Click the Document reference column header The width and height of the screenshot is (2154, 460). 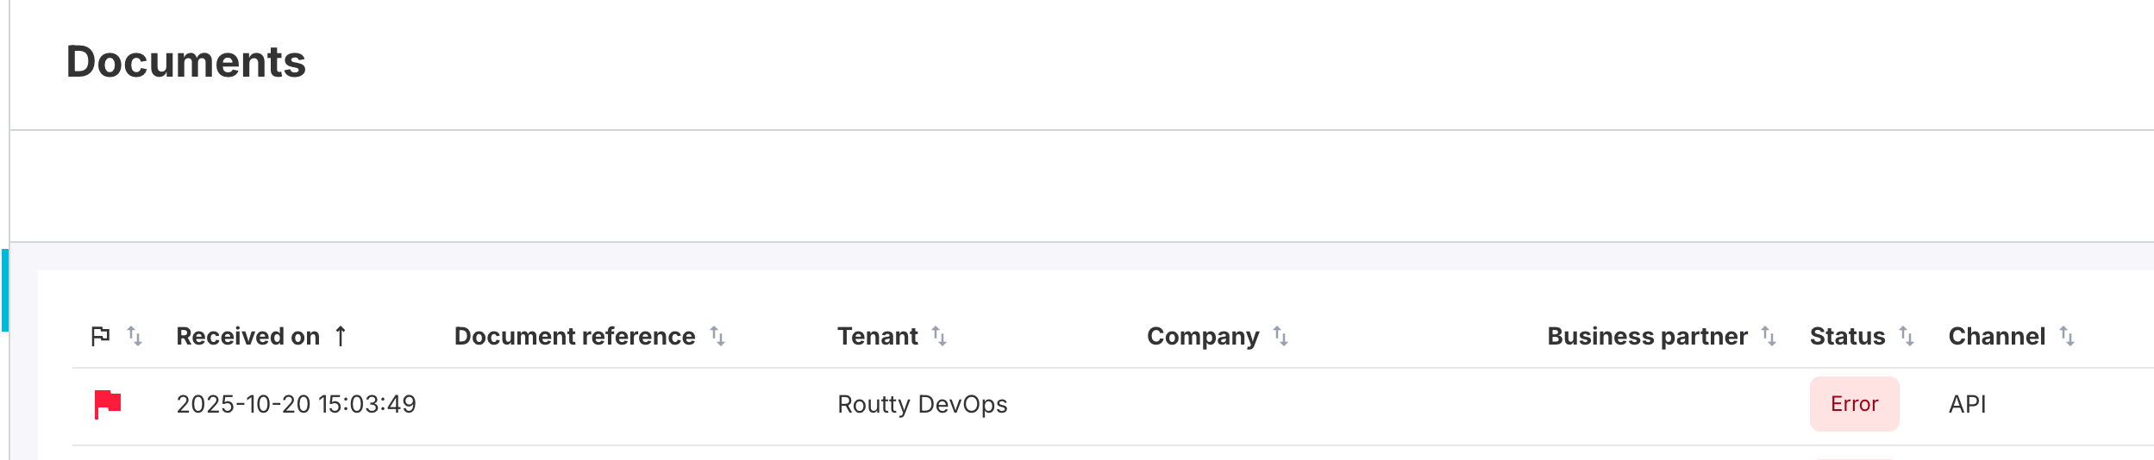(574, 336)
